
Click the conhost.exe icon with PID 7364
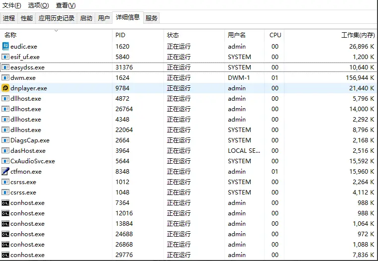click(x=5, y=202)
